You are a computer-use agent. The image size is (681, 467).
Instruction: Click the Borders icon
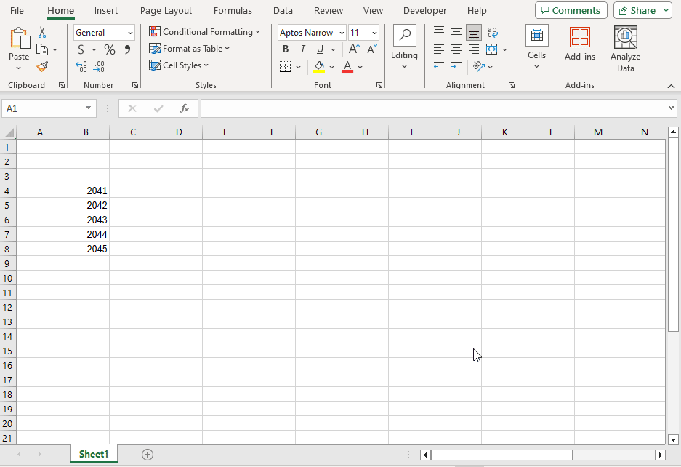click(286, 66)
